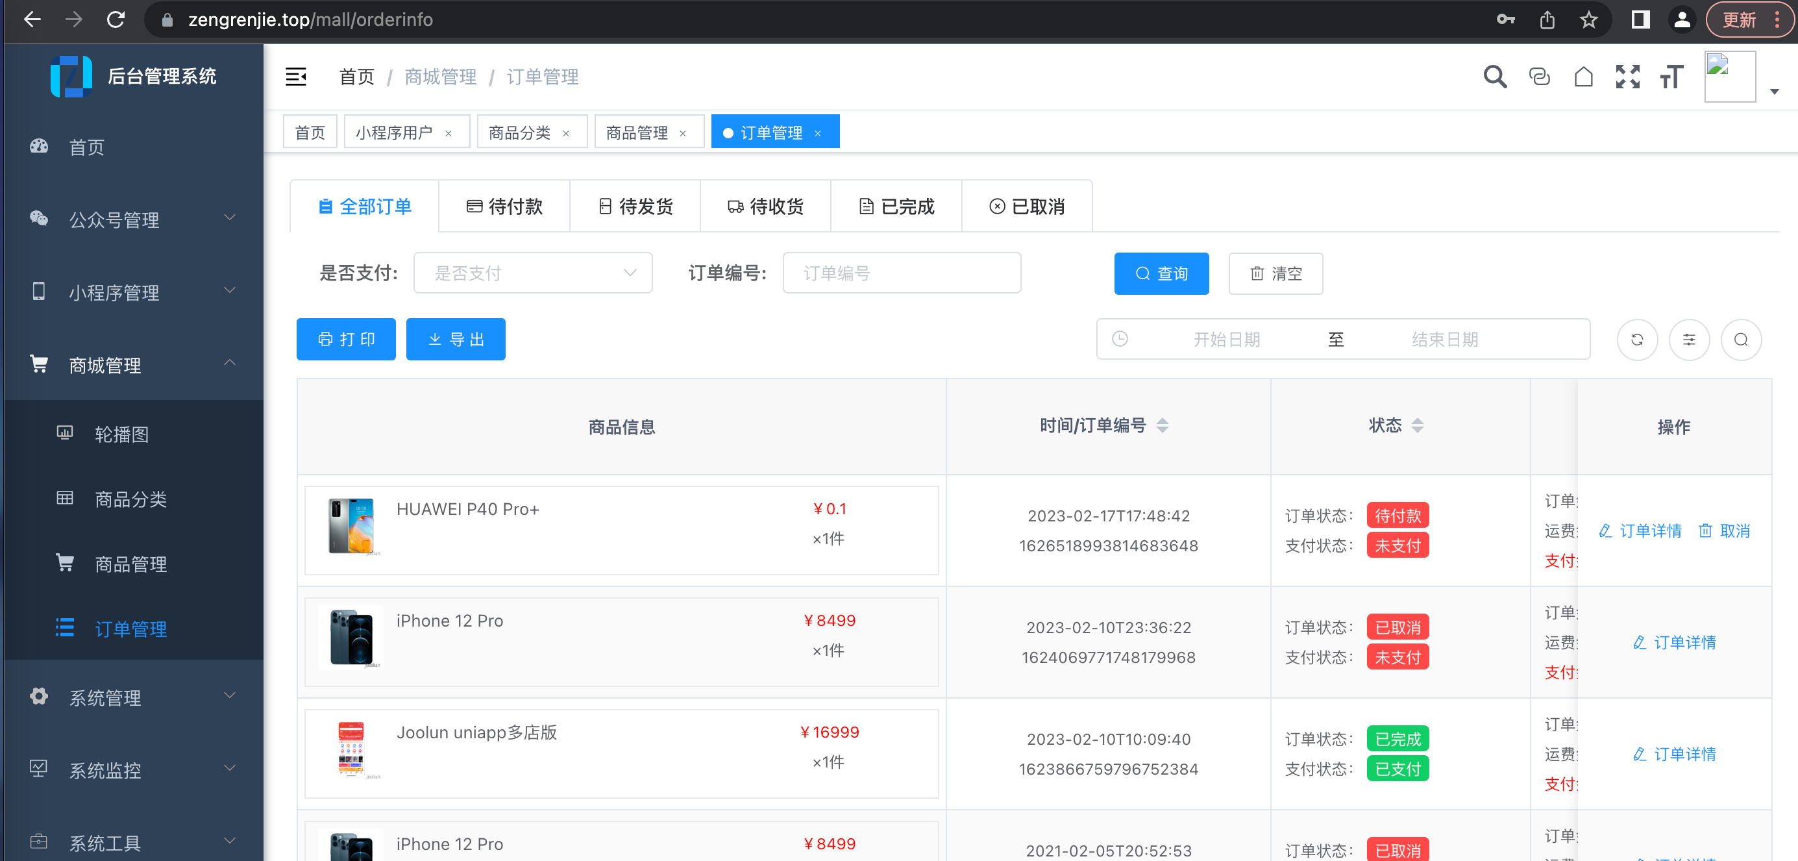Screen dimensions: 1798x861
Task: Select the 全部订单 order tab
Action: click(x=364, y=206)
